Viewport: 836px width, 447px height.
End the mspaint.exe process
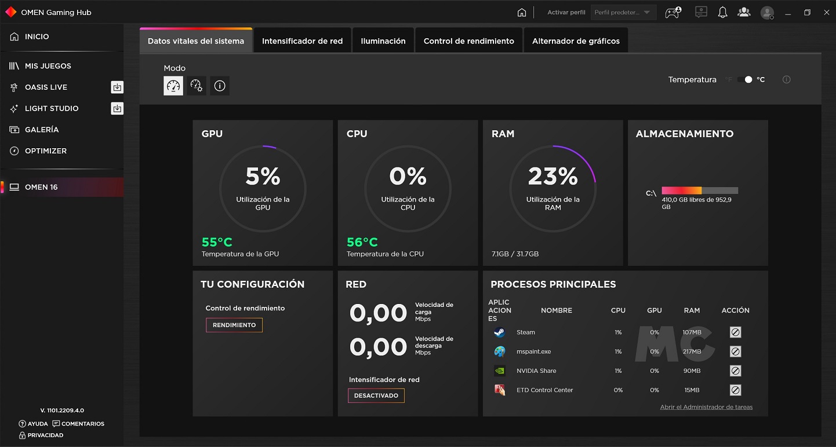pyautogui.click(x=735, y=351)
